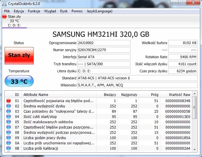This screenshot has height=157, width=202.
Task: Click the Attribute Name column header
Action: coord(59,94)
